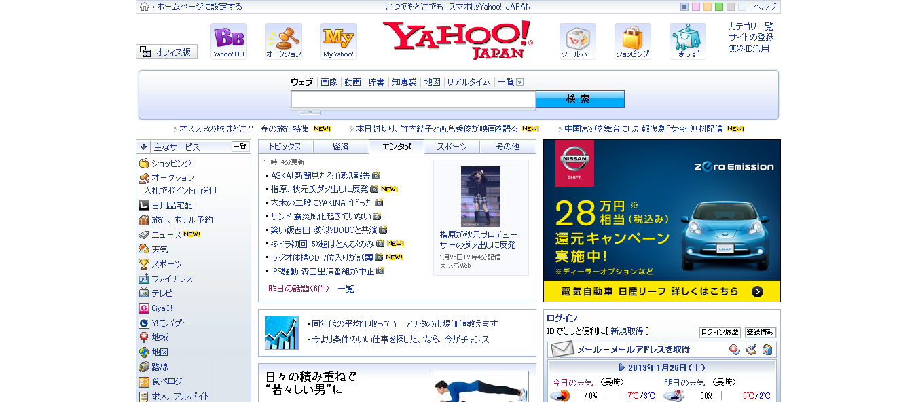Expand the date arrow next to 2013年1月26日
The height and width of the screenshot is (402, 916).
(x=622, y=367)
